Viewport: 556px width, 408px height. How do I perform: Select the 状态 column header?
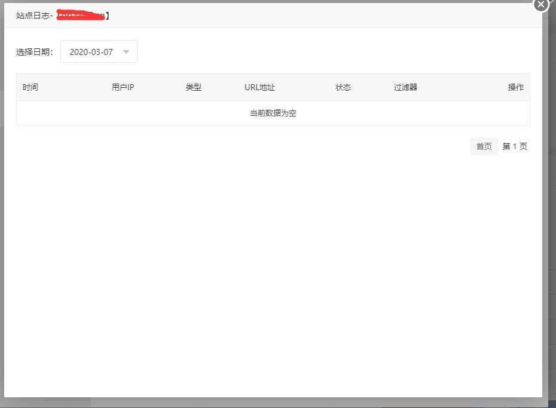[343, 87]
